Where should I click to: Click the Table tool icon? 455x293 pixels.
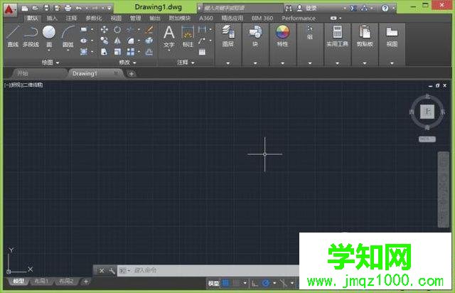[202, 52]
